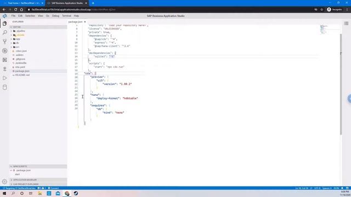Open File Explorer from taskbar
The image size is (351, 197).
(40, 193)
